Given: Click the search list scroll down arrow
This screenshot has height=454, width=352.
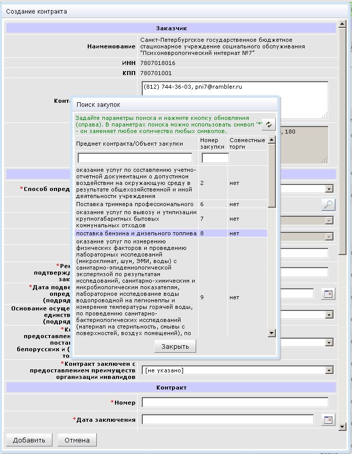Looking at the screenshot, I should 271,333.
